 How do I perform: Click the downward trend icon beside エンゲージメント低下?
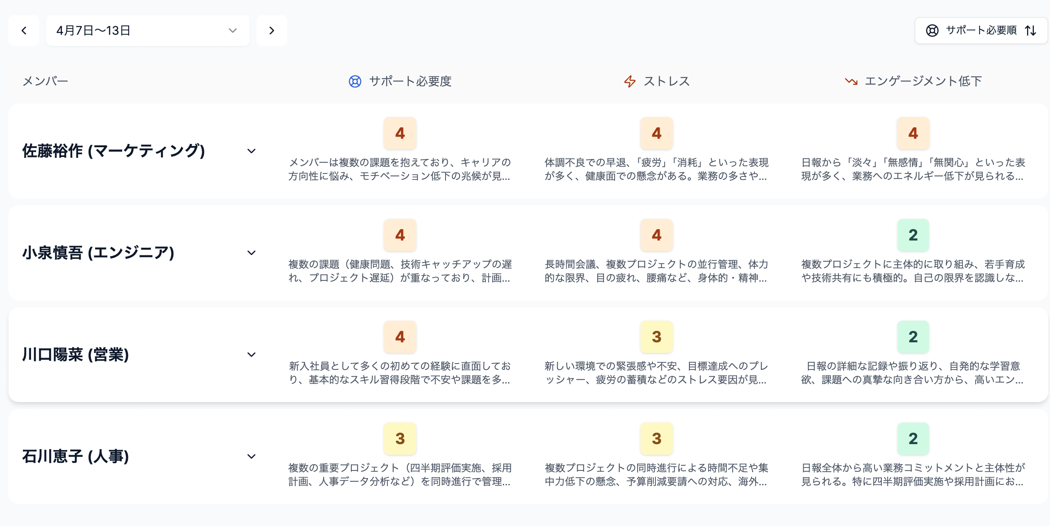point(851,81)
